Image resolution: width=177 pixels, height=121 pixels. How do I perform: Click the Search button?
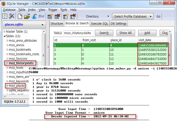104,33
